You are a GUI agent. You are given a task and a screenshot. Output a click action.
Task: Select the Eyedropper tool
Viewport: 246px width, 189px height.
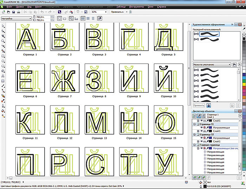(3, 101)
